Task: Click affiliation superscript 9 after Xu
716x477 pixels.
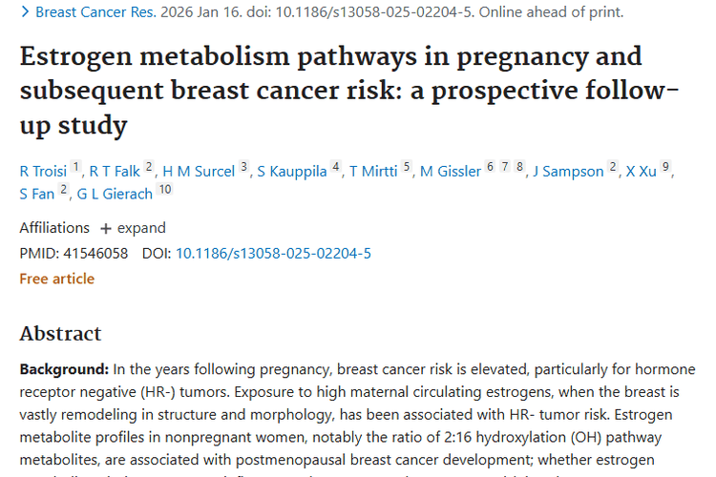Action: (x=666, y=167)
